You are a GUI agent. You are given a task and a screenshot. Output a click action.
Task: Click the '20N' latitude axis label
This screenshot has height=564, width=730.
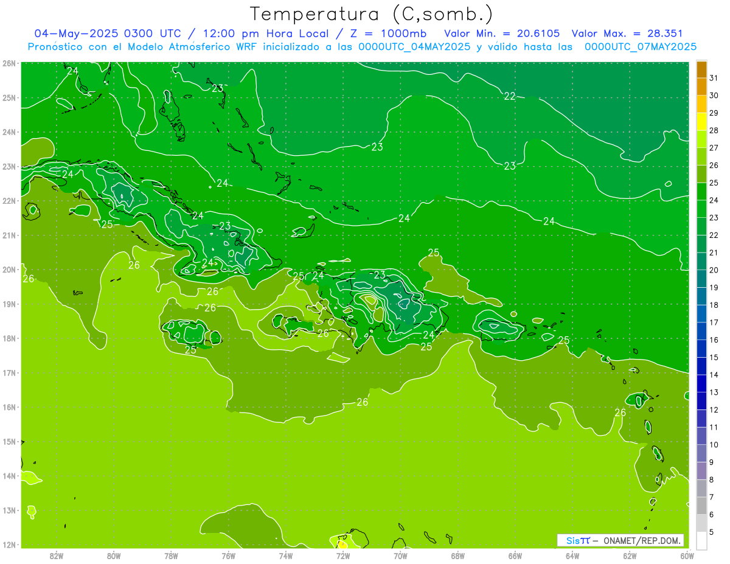9,270
